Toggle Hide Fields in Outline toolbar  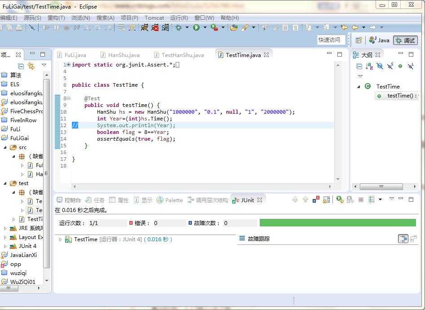(x=380, y=66)
